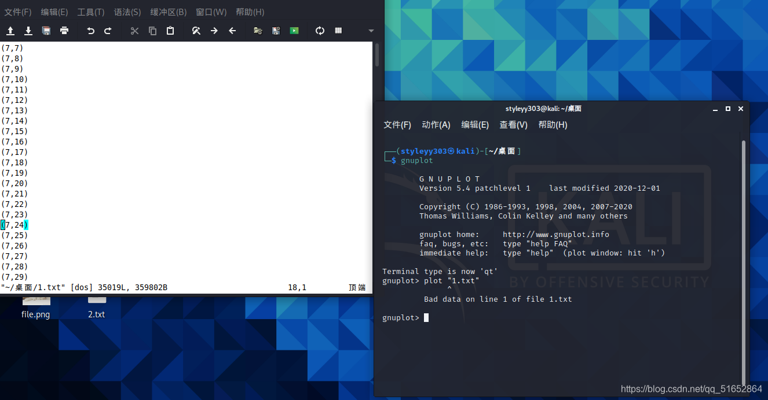Open the 编辑(E) menu in gVim
This screenshot has width=768, height=400.
pos(54,12)
